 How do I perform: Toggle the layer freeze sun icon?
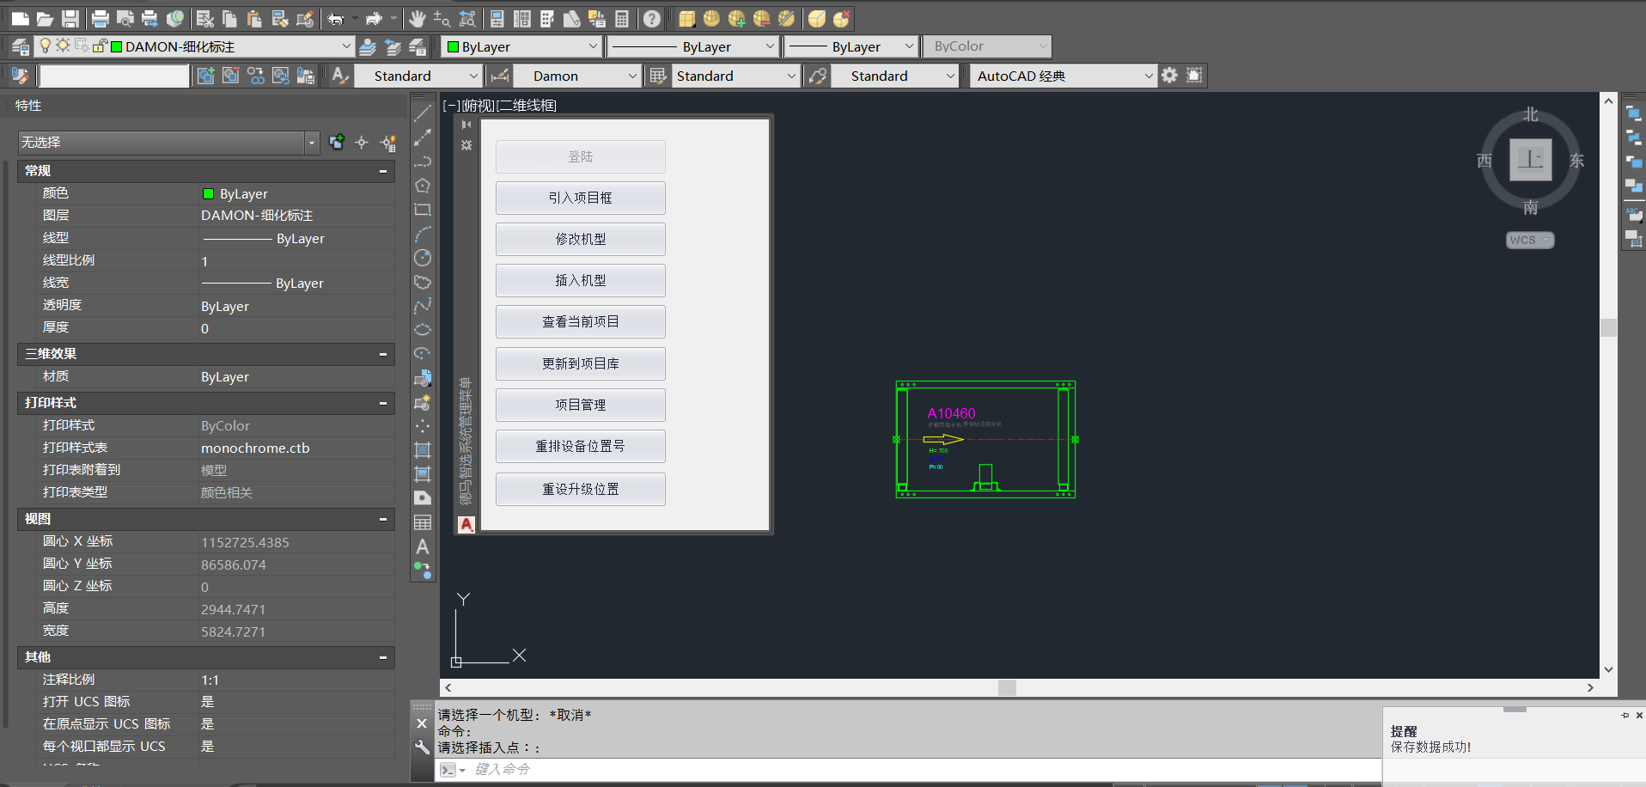pos(63,46)
